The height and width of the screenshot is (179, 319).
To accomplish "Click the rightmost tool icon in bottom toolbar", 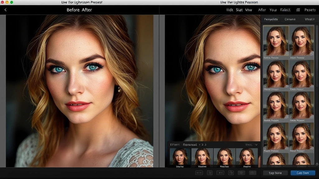I will (x=253, y=172).
